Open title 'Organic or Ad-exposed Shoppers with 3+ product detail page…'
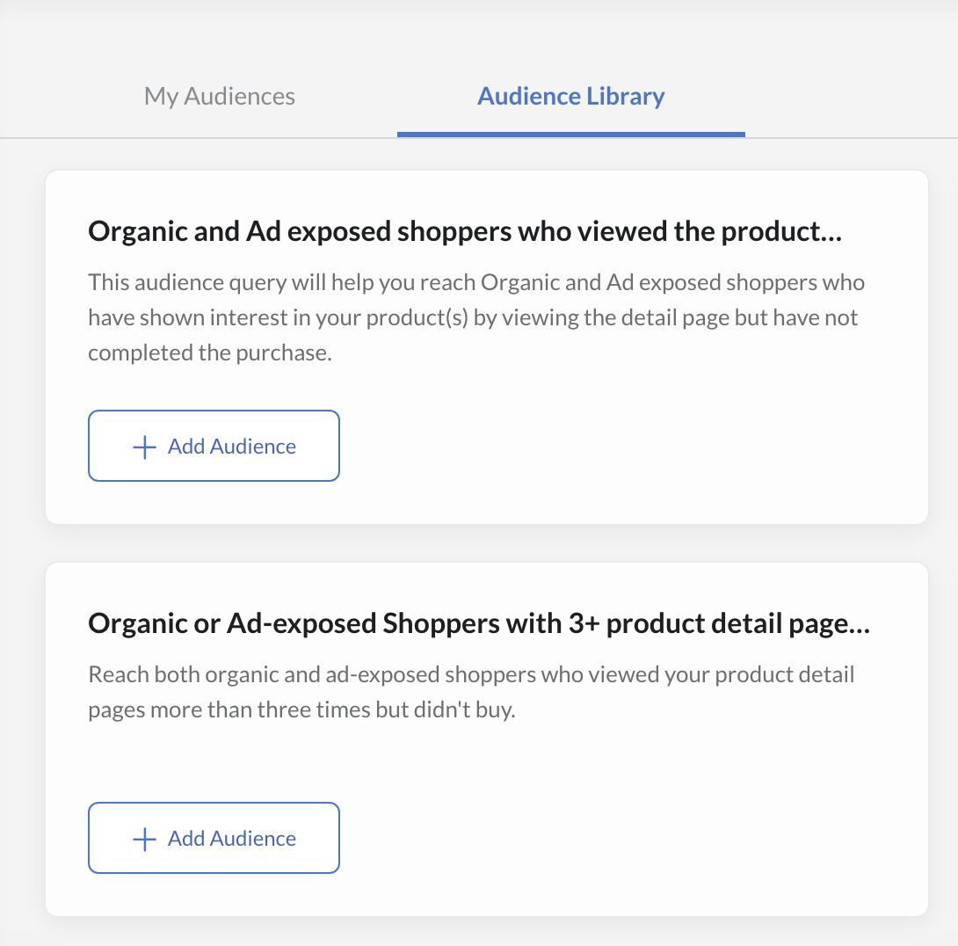 479,624
